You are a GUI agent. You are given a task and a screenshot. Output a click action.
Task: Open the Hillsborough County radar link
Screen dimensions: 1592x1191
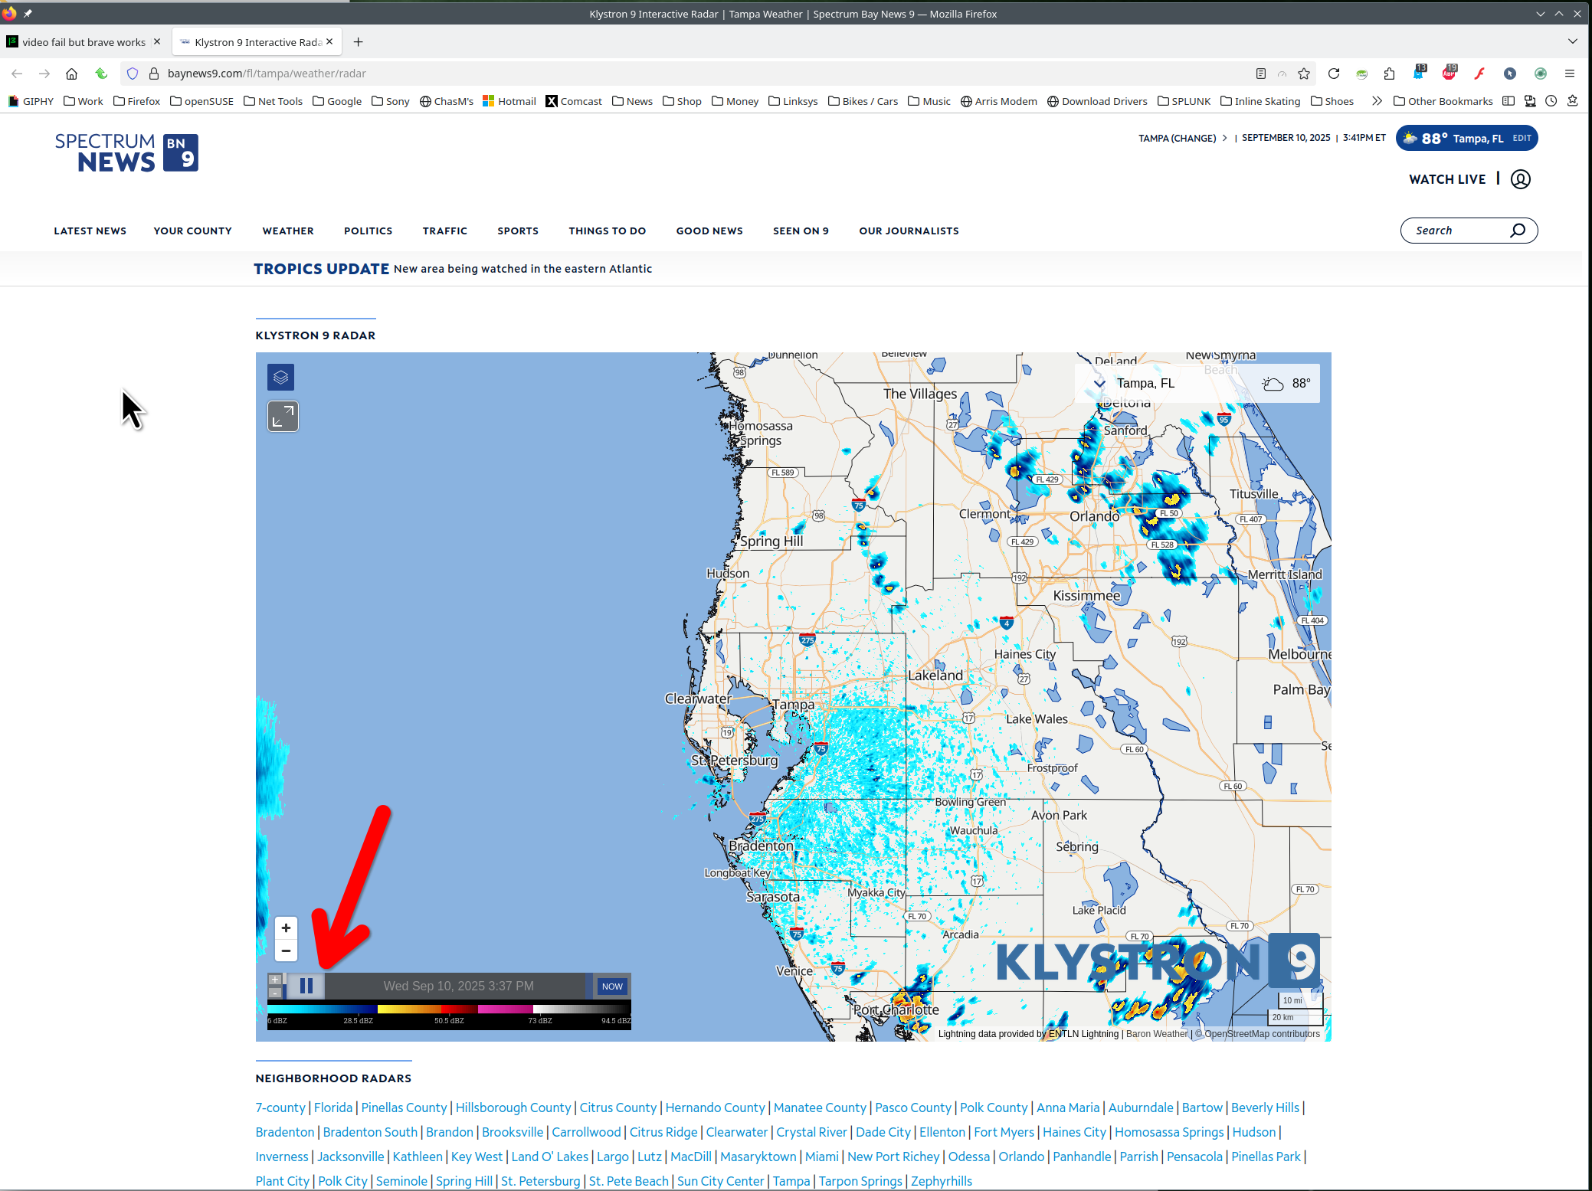tap(513, 1108)
